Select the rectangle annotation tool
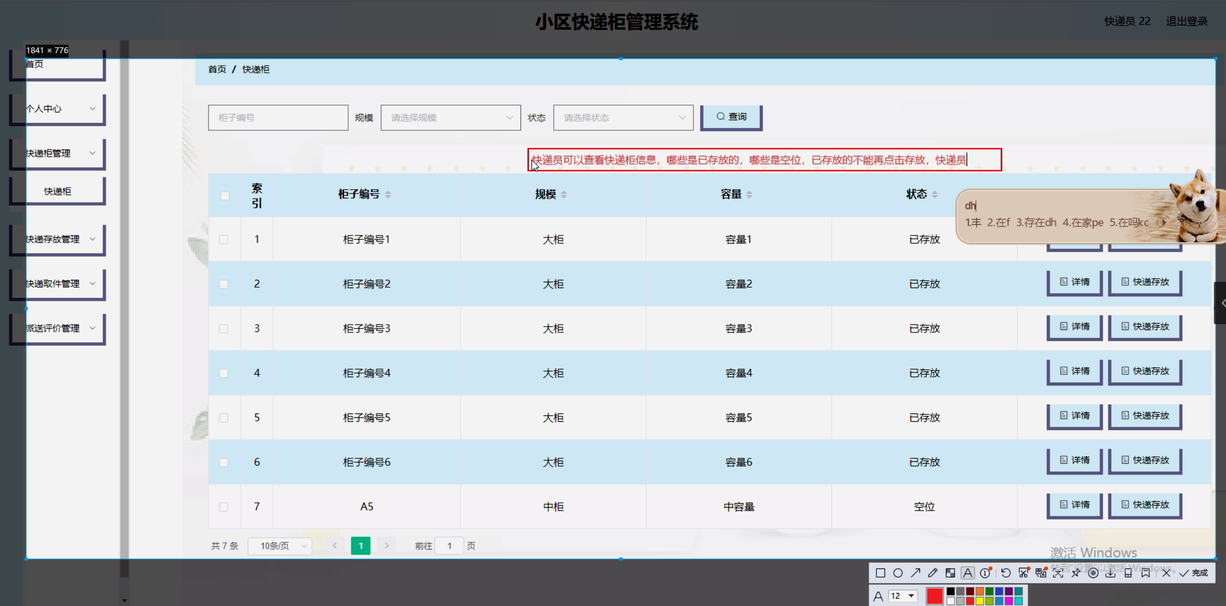1226x606 pixels. coord(880,573)
